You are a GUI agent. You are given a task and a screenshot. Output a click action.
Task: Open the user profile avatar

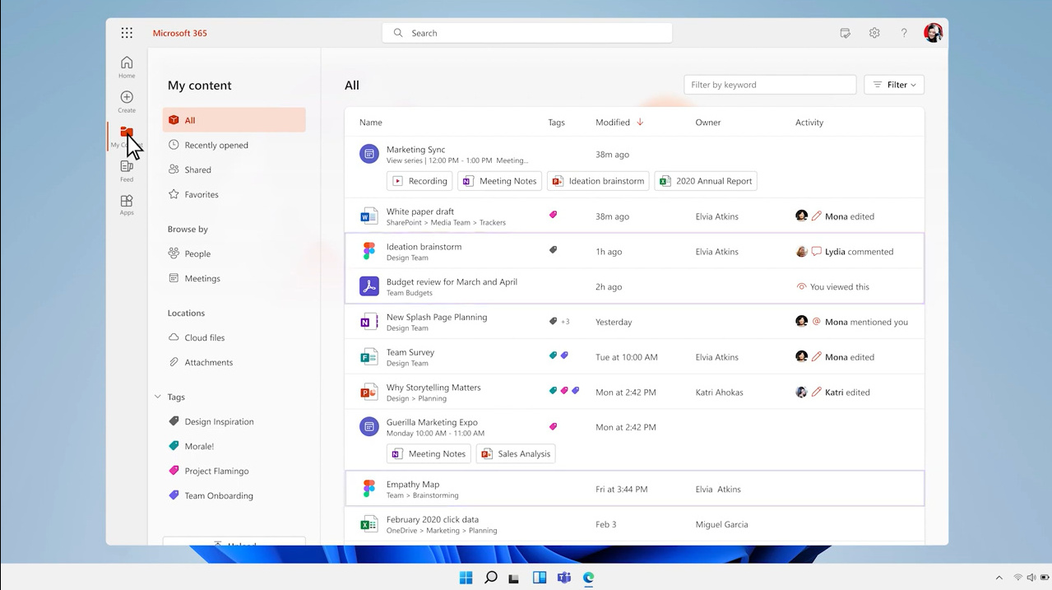(933, 33)
